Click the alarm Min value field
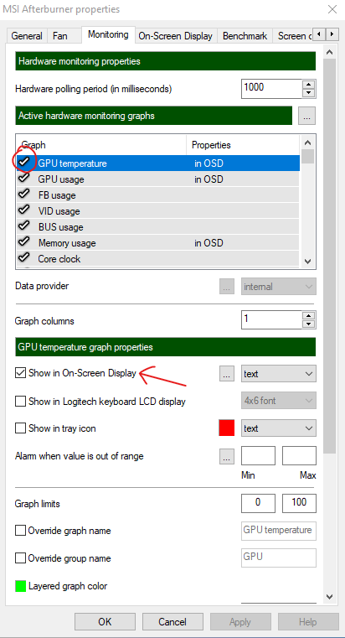Viewport: 345px width, 638px height. 258,456
